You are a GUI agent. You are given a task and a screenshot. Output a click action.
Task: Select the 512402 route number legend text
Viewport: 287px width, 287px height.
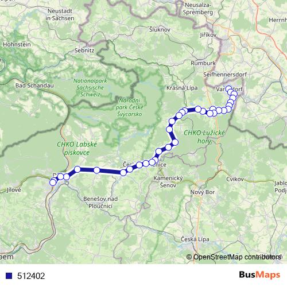coord(31,276)
